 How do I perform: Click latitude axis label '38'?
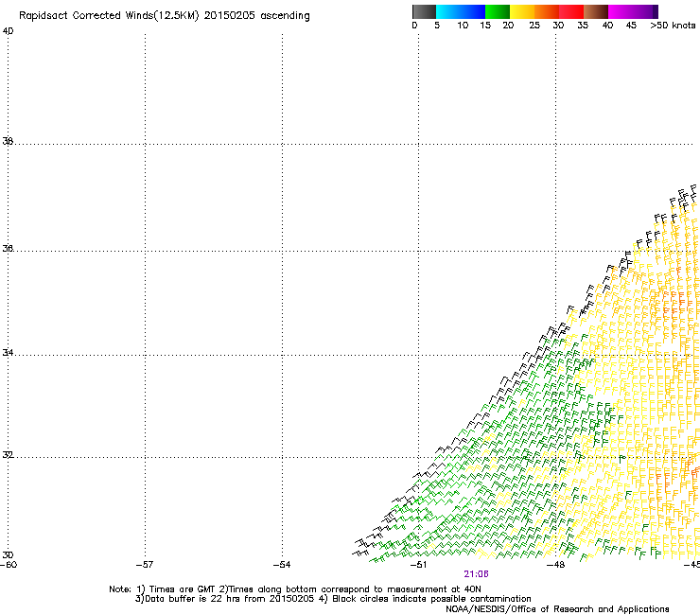(8, 142)
